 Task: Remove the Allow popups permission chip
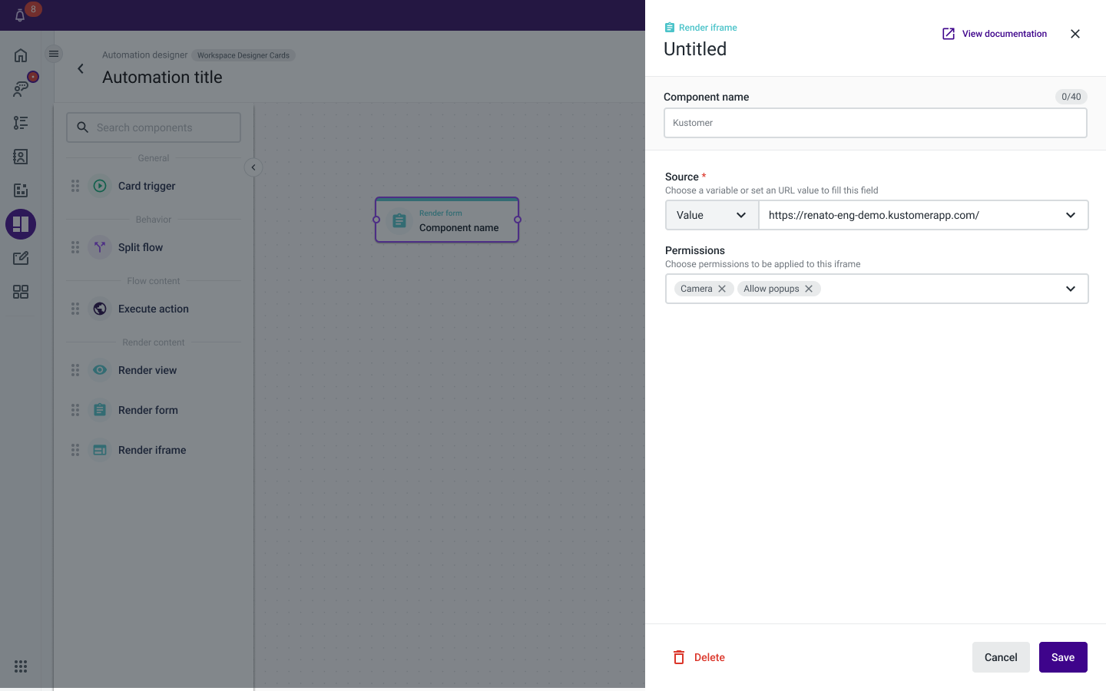(809, 289)
